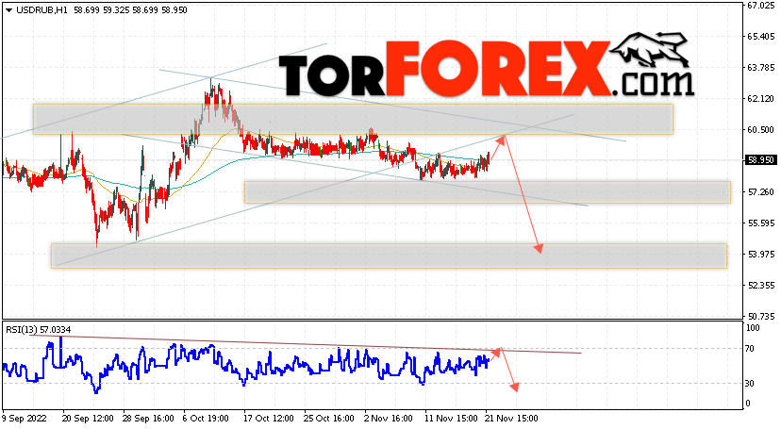The image size is (781, 429).
Task: Click price axis label 62.120
Action: tap(760, 99)
